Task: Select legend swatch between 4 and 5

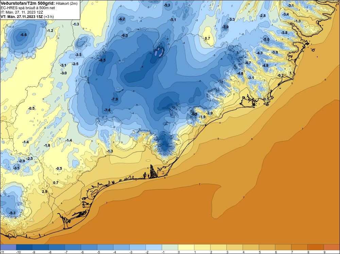Action: [251, 247]
